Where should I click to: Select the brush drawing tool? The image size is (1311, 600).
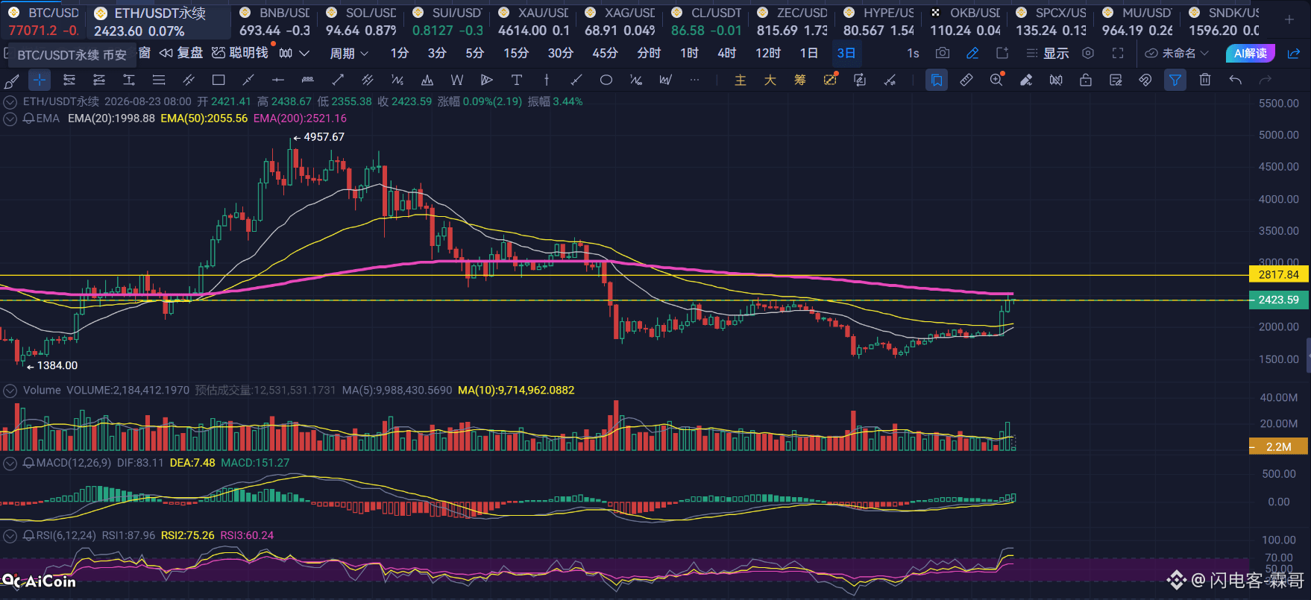coord(12,80)
